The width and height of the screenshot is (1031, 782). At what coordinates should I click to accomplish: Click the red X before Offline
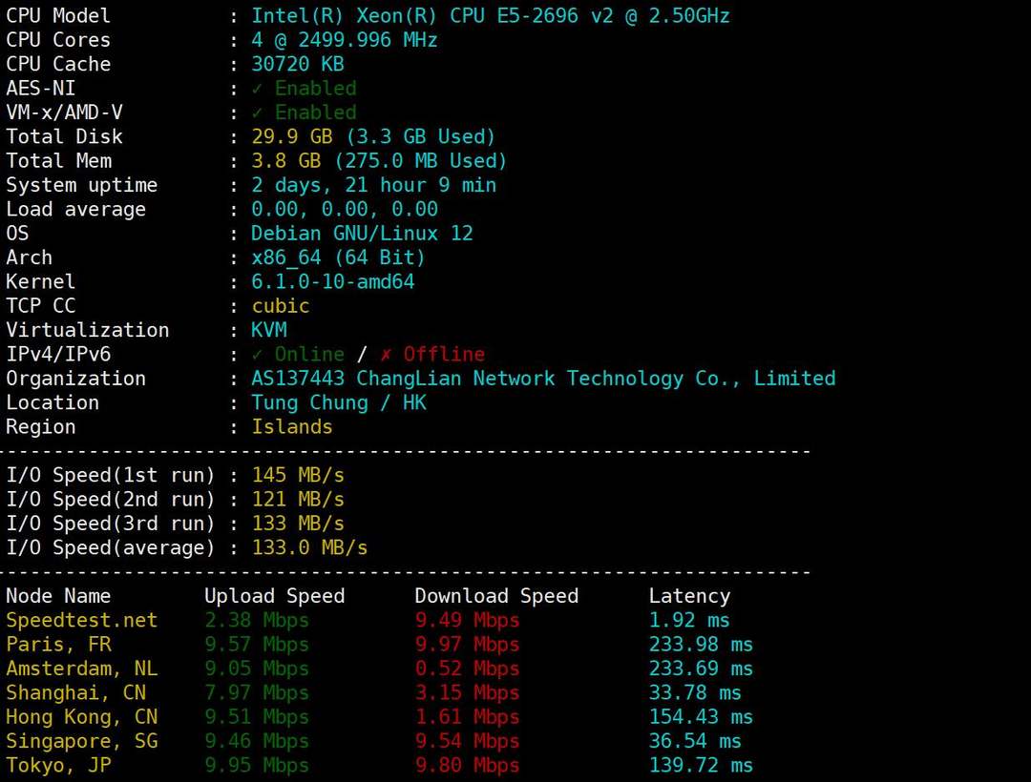[386, 355]
